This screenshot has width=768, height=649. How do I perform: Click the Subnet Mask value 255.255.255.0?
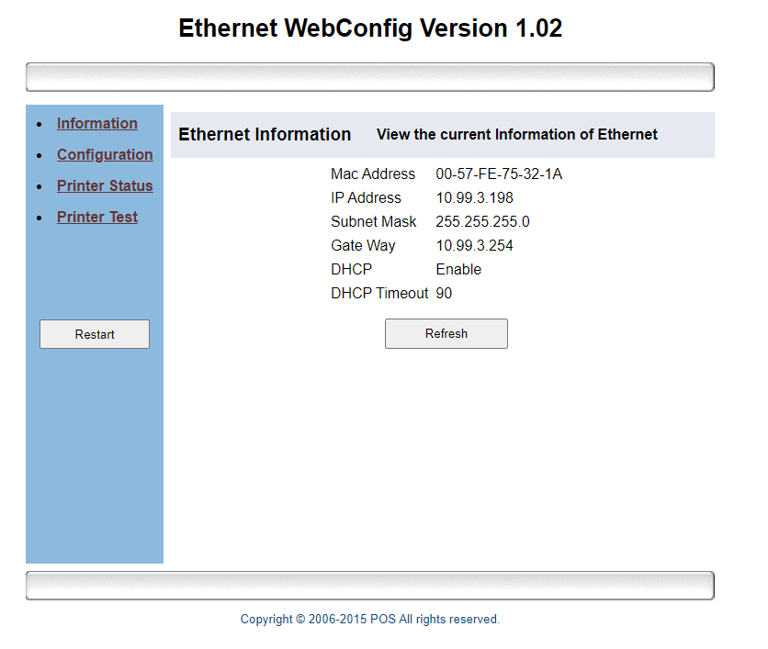[x=482, y=222]
